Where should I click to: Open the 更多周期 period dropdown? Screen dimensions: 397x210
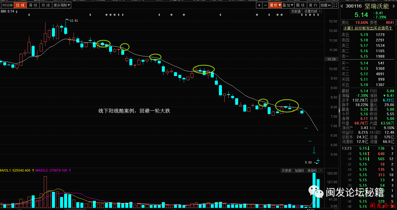[x=62, y=5]
